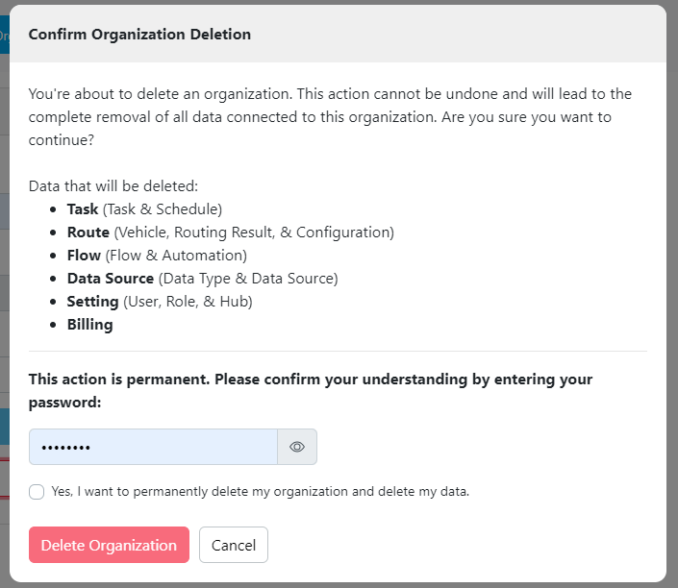Click the "(Flow & Automation)" description text

click(x=176, y=255)
